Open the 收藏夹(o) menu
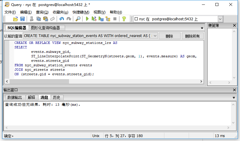Viewport: 240px width, 141px height. click(61, 12)
